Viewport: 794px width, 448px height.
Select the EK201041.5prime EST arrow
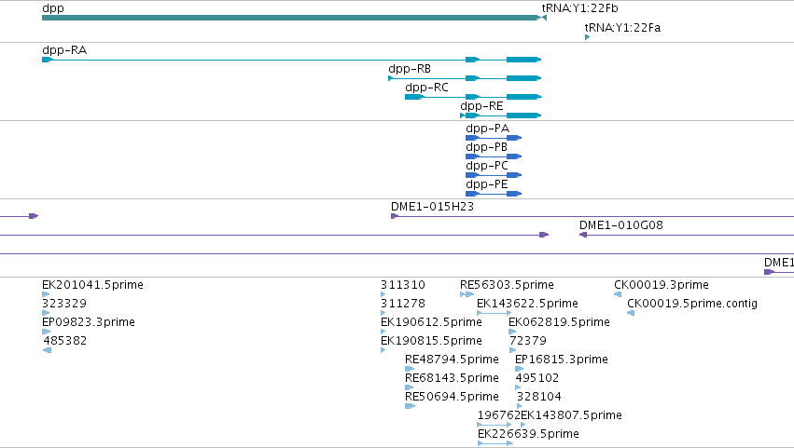coord(46,294)
